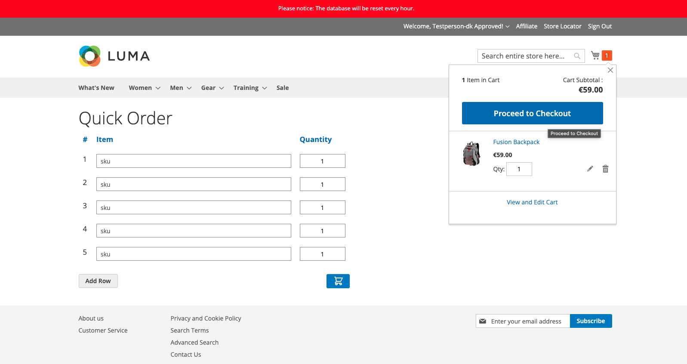Expand the Training menu chevron

(265, 88)
